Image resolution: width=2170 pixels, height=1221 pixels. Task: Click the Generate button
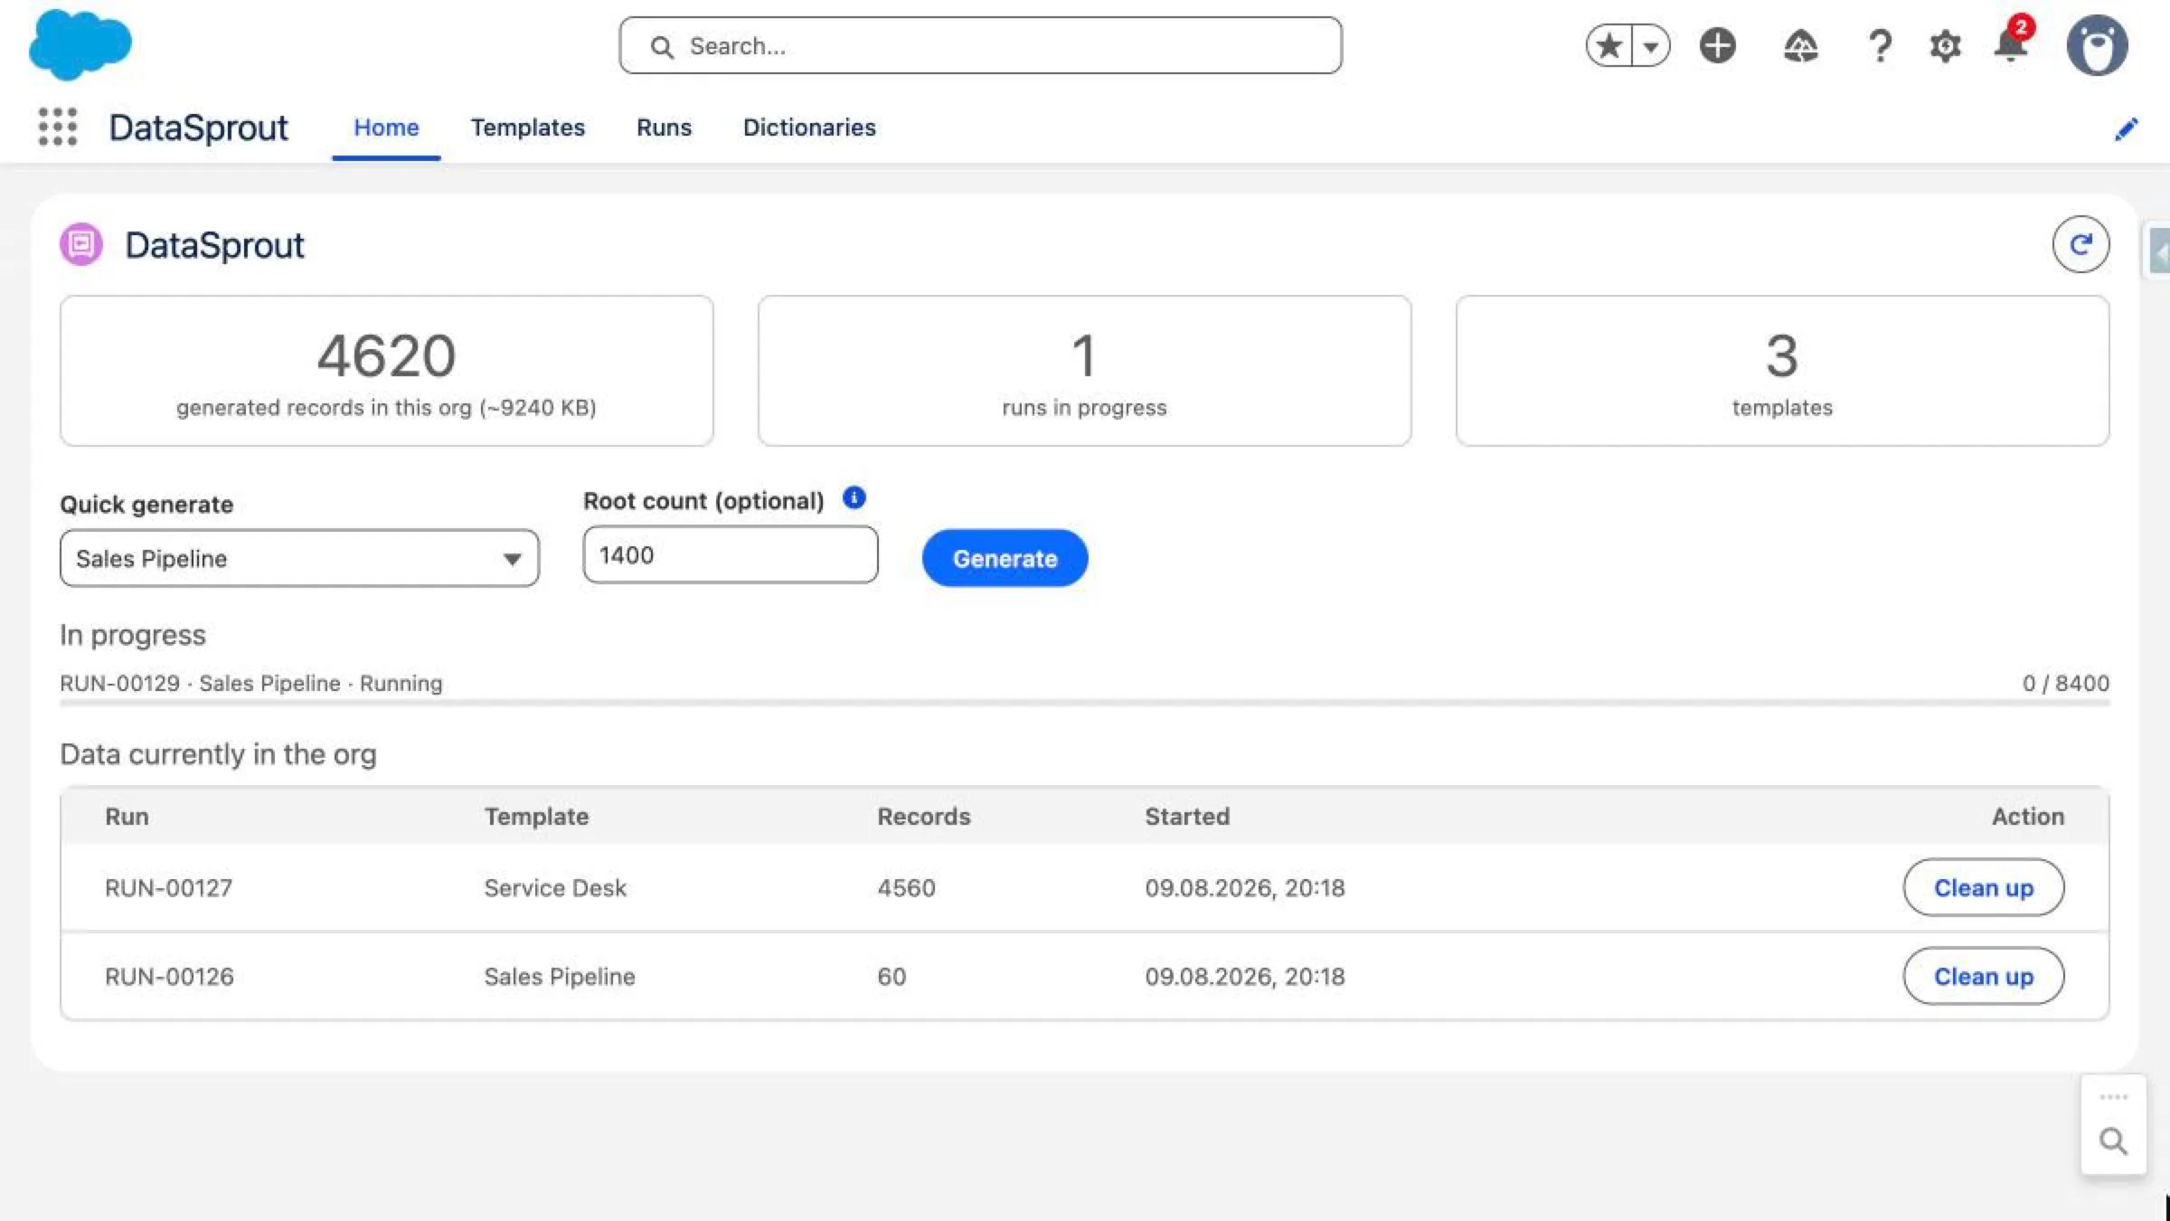(x=1005, y=558)
